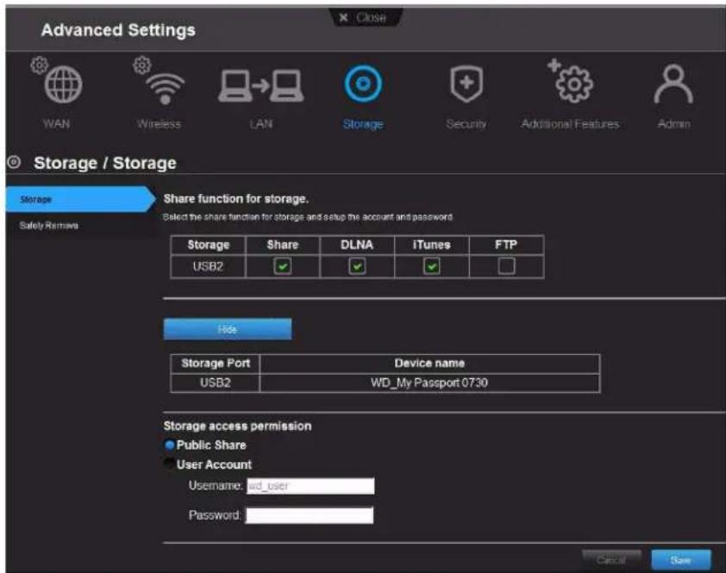The height and width of the screenshot is (573, 726).
Task: Click the Cancel button
Action: (x=611, y=560)
